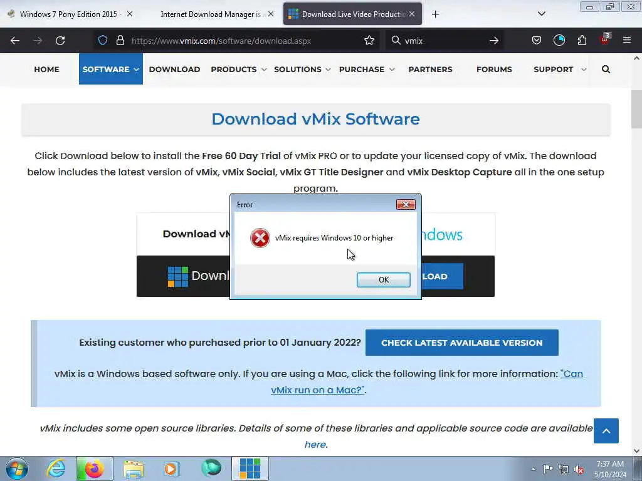Click the website search magnifier icon
This screenshot has height=481, width=642.
pos(606,69)
